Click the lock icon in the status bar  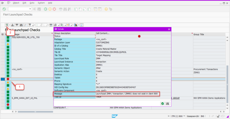coord(218,116)
